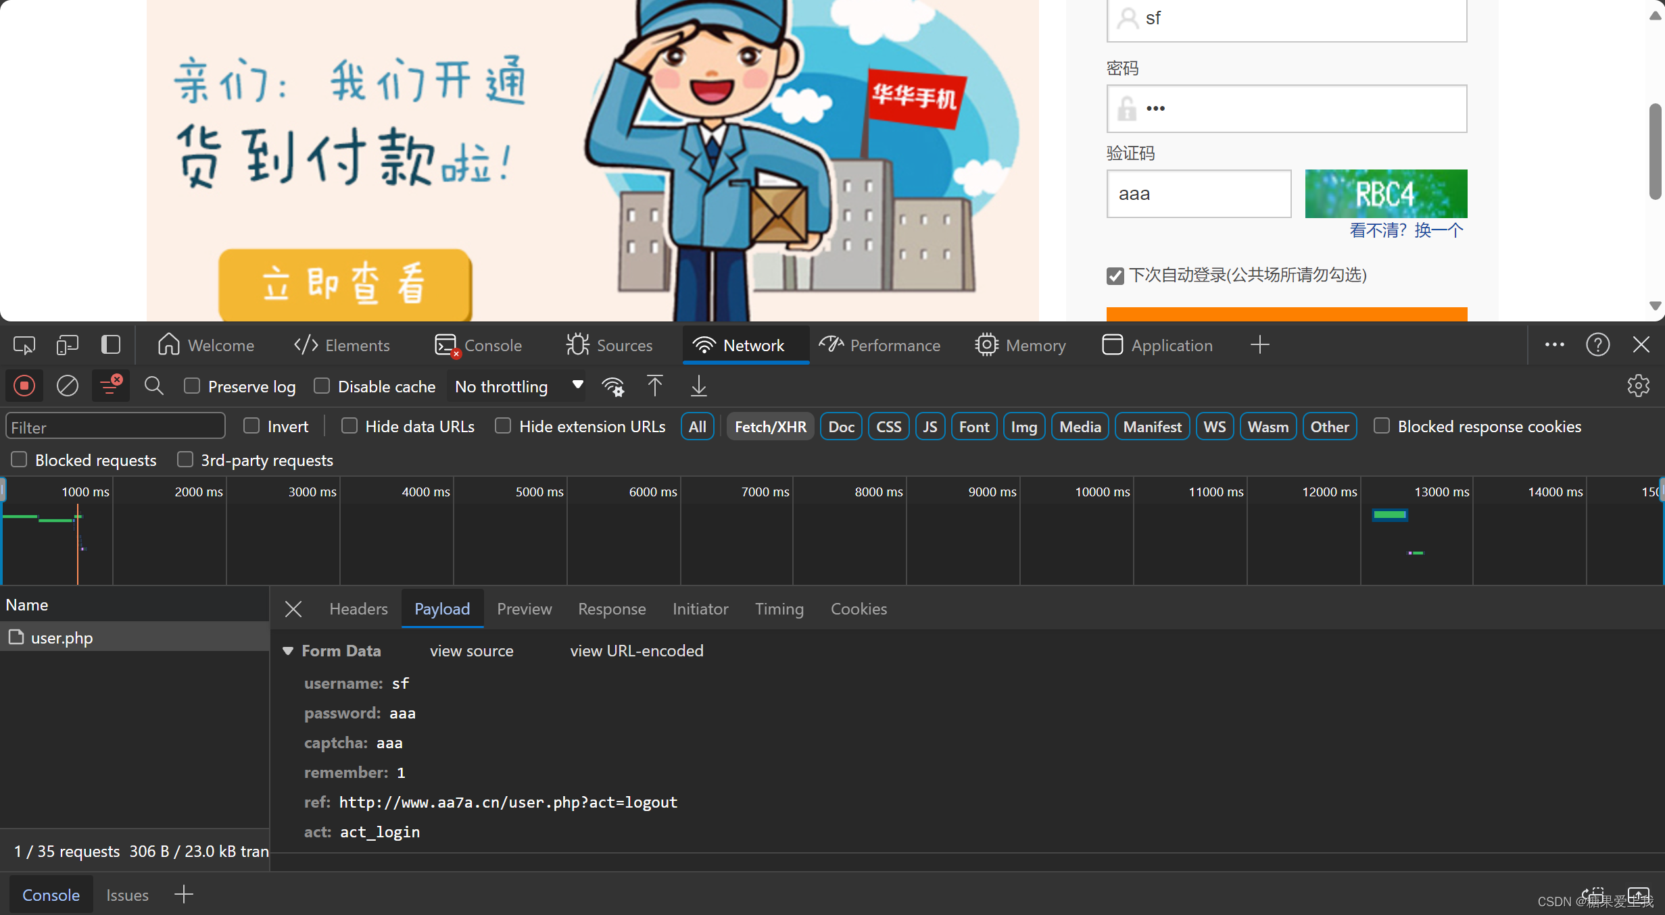Image resolution: width=1665 pixels, height=915 pixels.
Task: Switch to the Response tab
Action: coord(611,607)
